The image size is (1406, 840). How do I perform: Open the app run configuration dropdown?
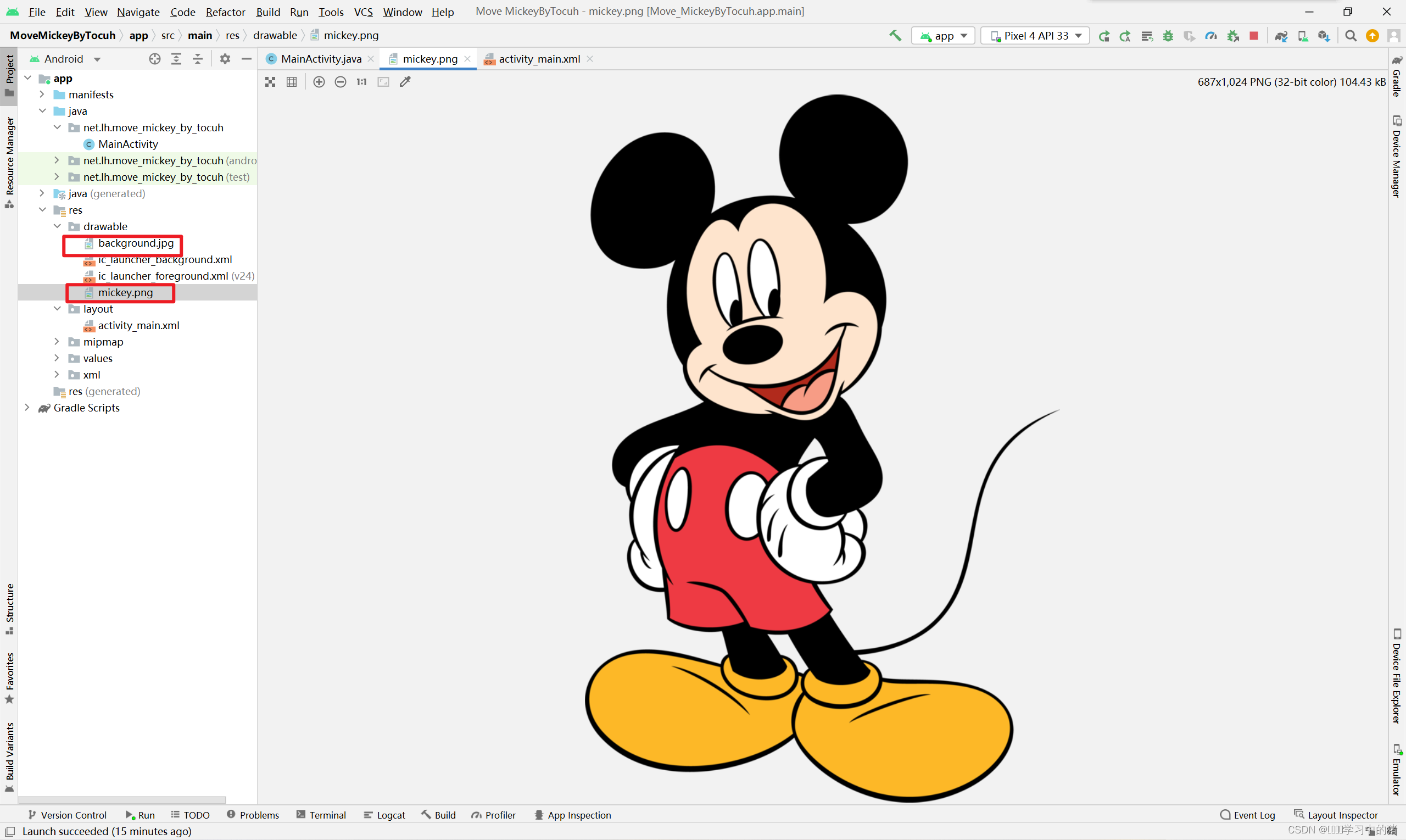943,36
